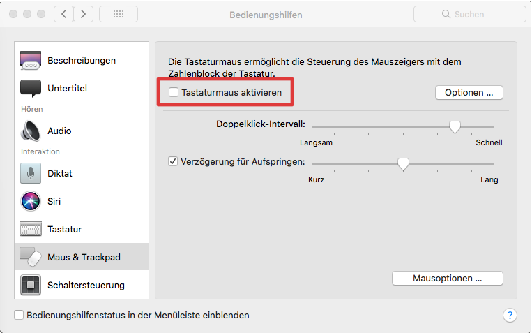Viewport: 532px width, 333px height.
Task: Click the search magnifier icon
Action: coord(446,14)
